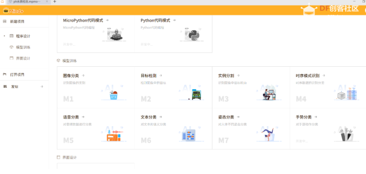Click the 识别图像的类别 description text
The width and height of the screenshot is (366, 174).
[74, 83]
